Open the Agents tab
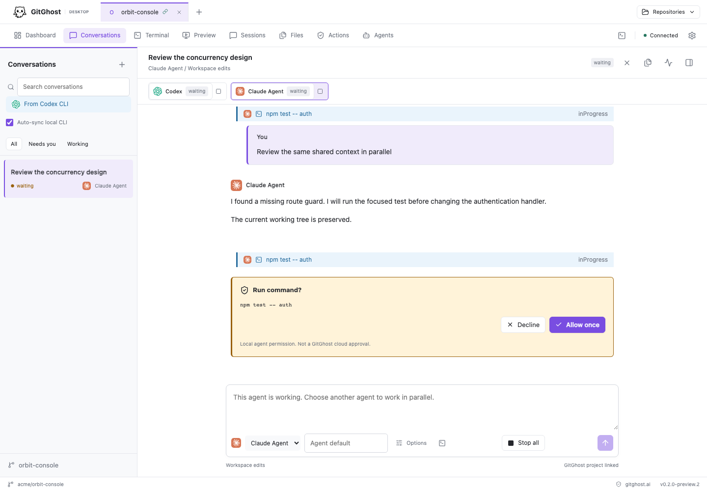This screenshot has height=491, width=707. (x=378, y=35)
